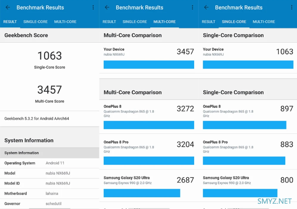297x209 pixels.
Task: Tap Samsung Galaxy S20 Ultra entry with 2687
Action: pyautogui.click(x=149, y=185)
